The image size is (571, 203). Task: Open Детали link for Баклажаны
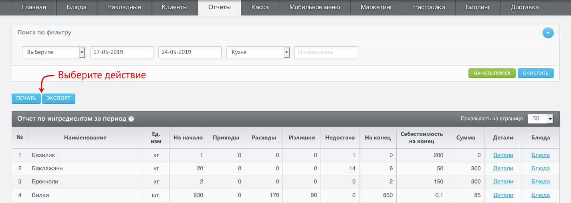click(x=503, y=168)
